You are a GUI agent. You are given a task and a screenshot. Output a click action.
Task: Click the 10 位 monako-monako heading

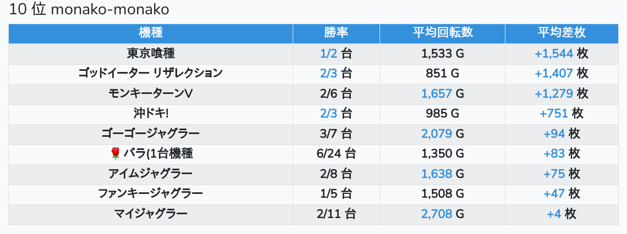pos(89,9)
